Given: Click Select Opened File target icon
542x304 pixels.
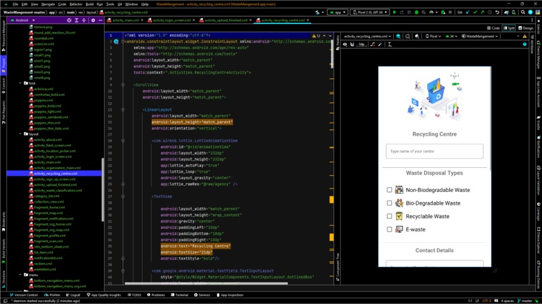Looking at the screenshot, I should click(68, 20).
